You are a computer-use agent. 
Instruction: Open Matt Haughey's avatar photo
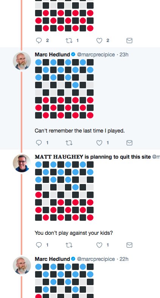point(22,163)
